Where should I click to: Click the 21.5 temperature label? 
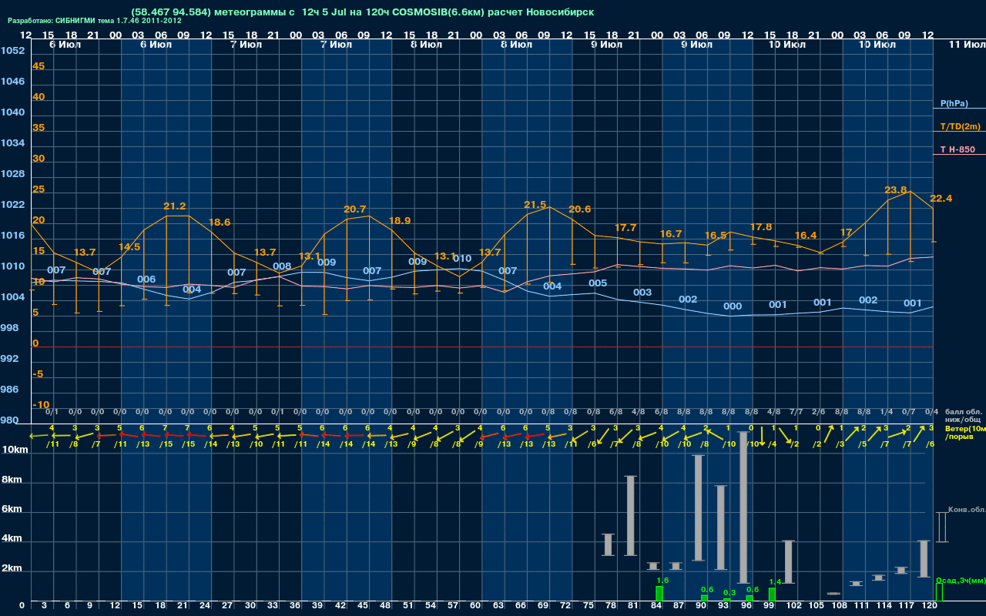click(x=535, y=204)
